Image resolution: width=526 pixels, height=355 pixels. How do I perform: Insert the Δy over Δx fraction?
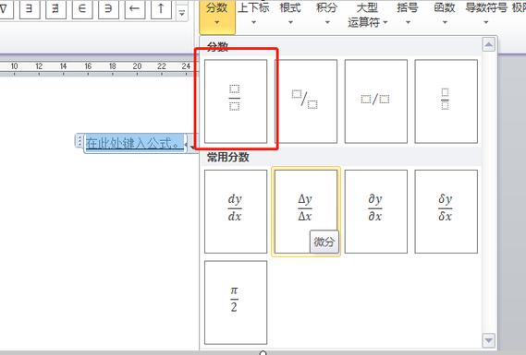coord(306,211)
